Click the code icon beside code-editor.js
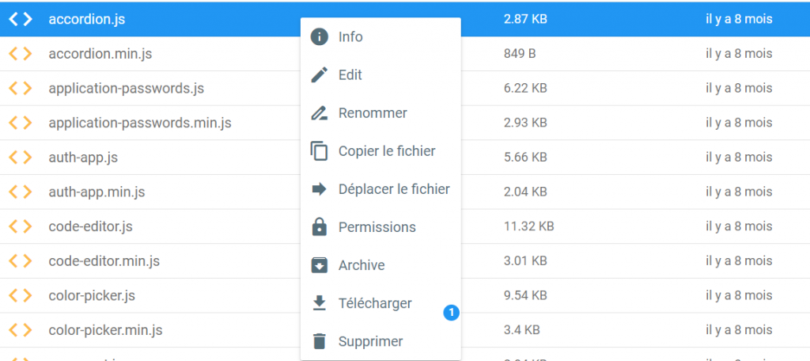Image resolution: width=810 pixels, height=361 pixels. [x=21, y=226]
